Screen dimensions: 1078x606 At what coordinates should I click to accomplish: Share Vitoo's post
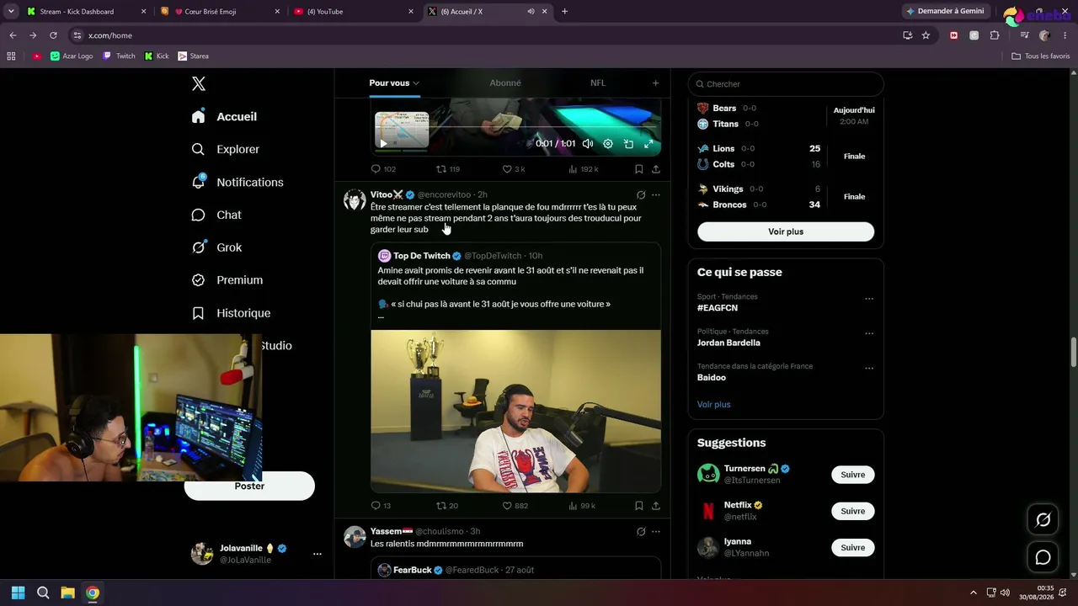tap(656, 506)
